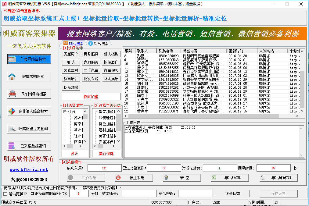This screenshot has width=309, height=206.
Task: Click the trash bin icon on 清空
Action: point(166,178)
